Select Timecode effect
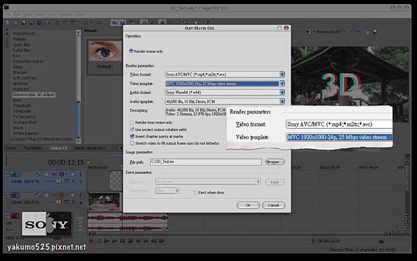This screenshot has height=261, width=417. 22,111
